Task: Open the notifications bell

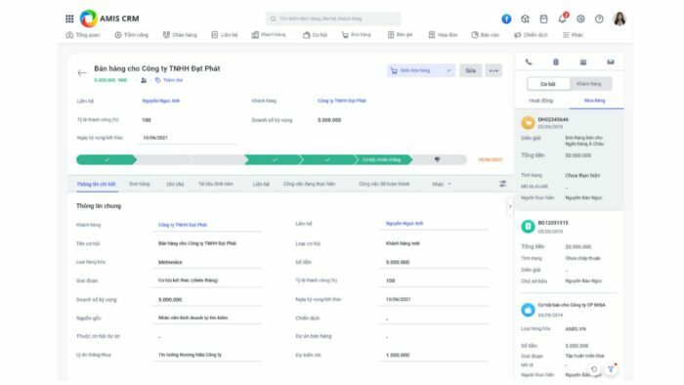Action: tap(562, 19)
